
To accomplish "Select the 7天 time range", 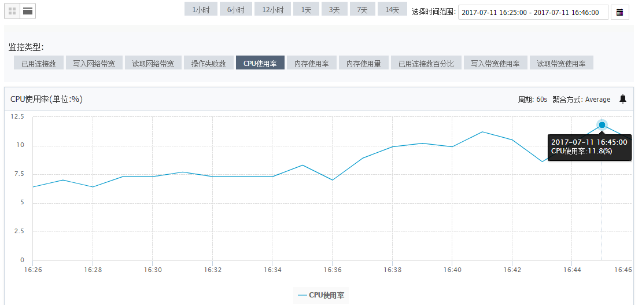I will (x=362, y=10).
